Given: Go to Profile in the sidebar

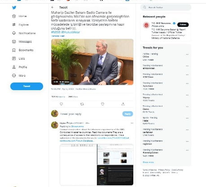Looking at the screenshot, I should coord(19,67).
